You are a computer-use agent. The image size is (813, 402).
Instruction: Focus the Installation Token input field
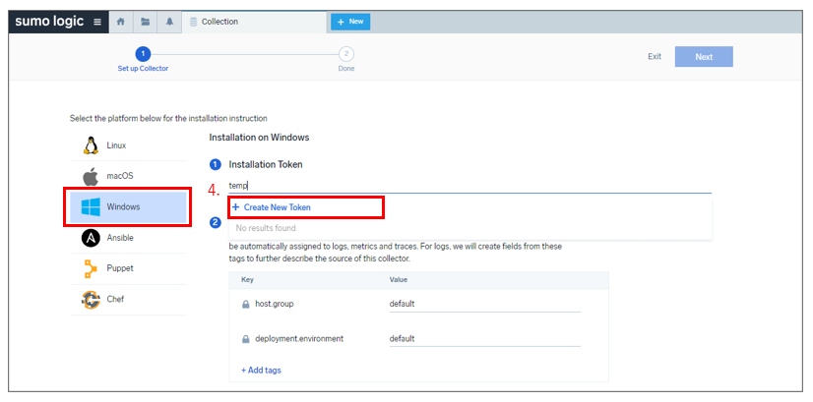469,186
